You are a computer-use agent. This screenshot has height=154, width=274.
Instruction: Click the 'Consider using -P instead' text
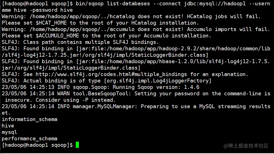tap(76, 100)
